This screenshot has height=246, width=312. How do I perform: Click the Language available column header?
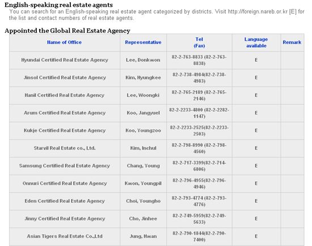pyautogui.click(x=256, y=43)
